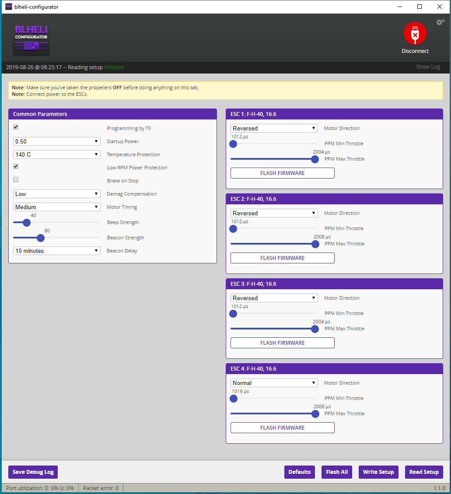Maximize the blheli-configurator window
Viewport: 451px width, 494px height.
pyautogui.click(x=420, y=7)
